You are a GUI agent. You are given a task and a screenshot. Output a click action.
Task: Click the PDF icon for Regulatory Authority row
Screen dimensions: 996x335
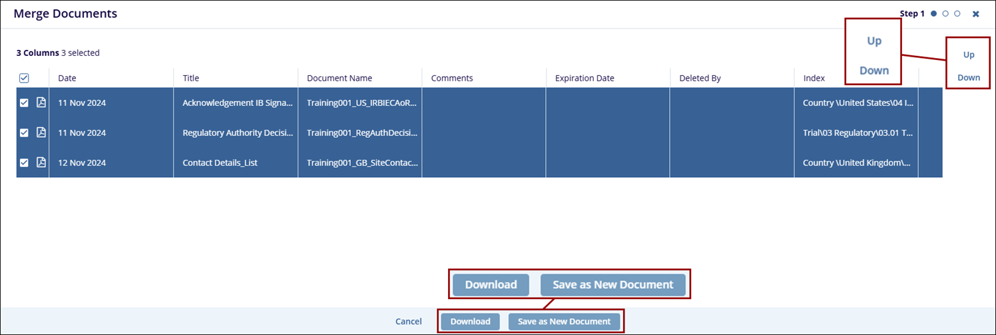click(41, 133)
